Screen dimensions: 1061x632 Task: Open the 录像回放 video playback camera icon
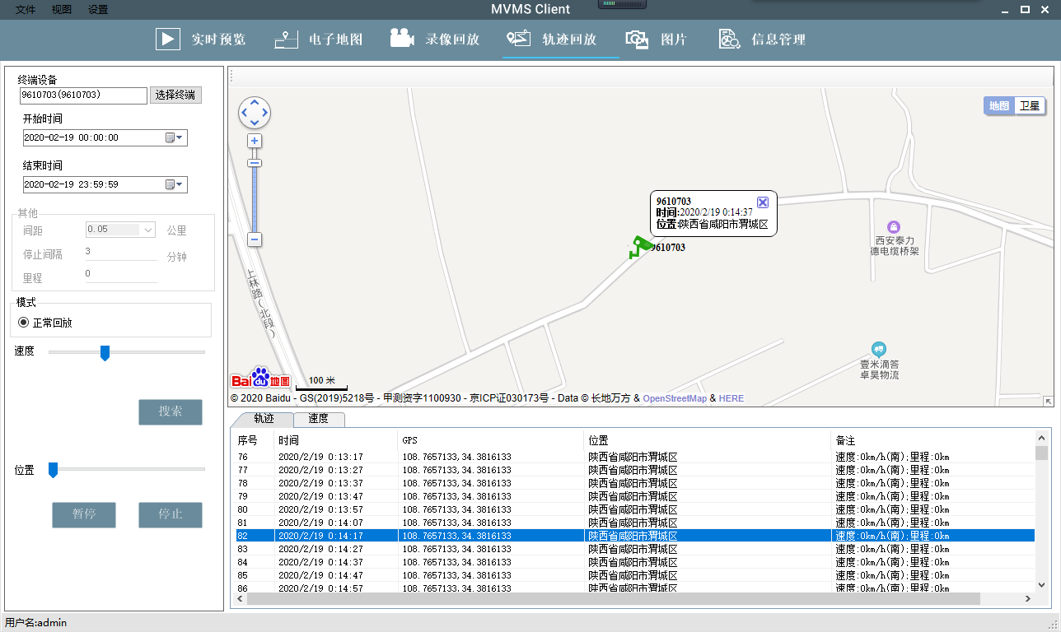(x=402, y=39)
